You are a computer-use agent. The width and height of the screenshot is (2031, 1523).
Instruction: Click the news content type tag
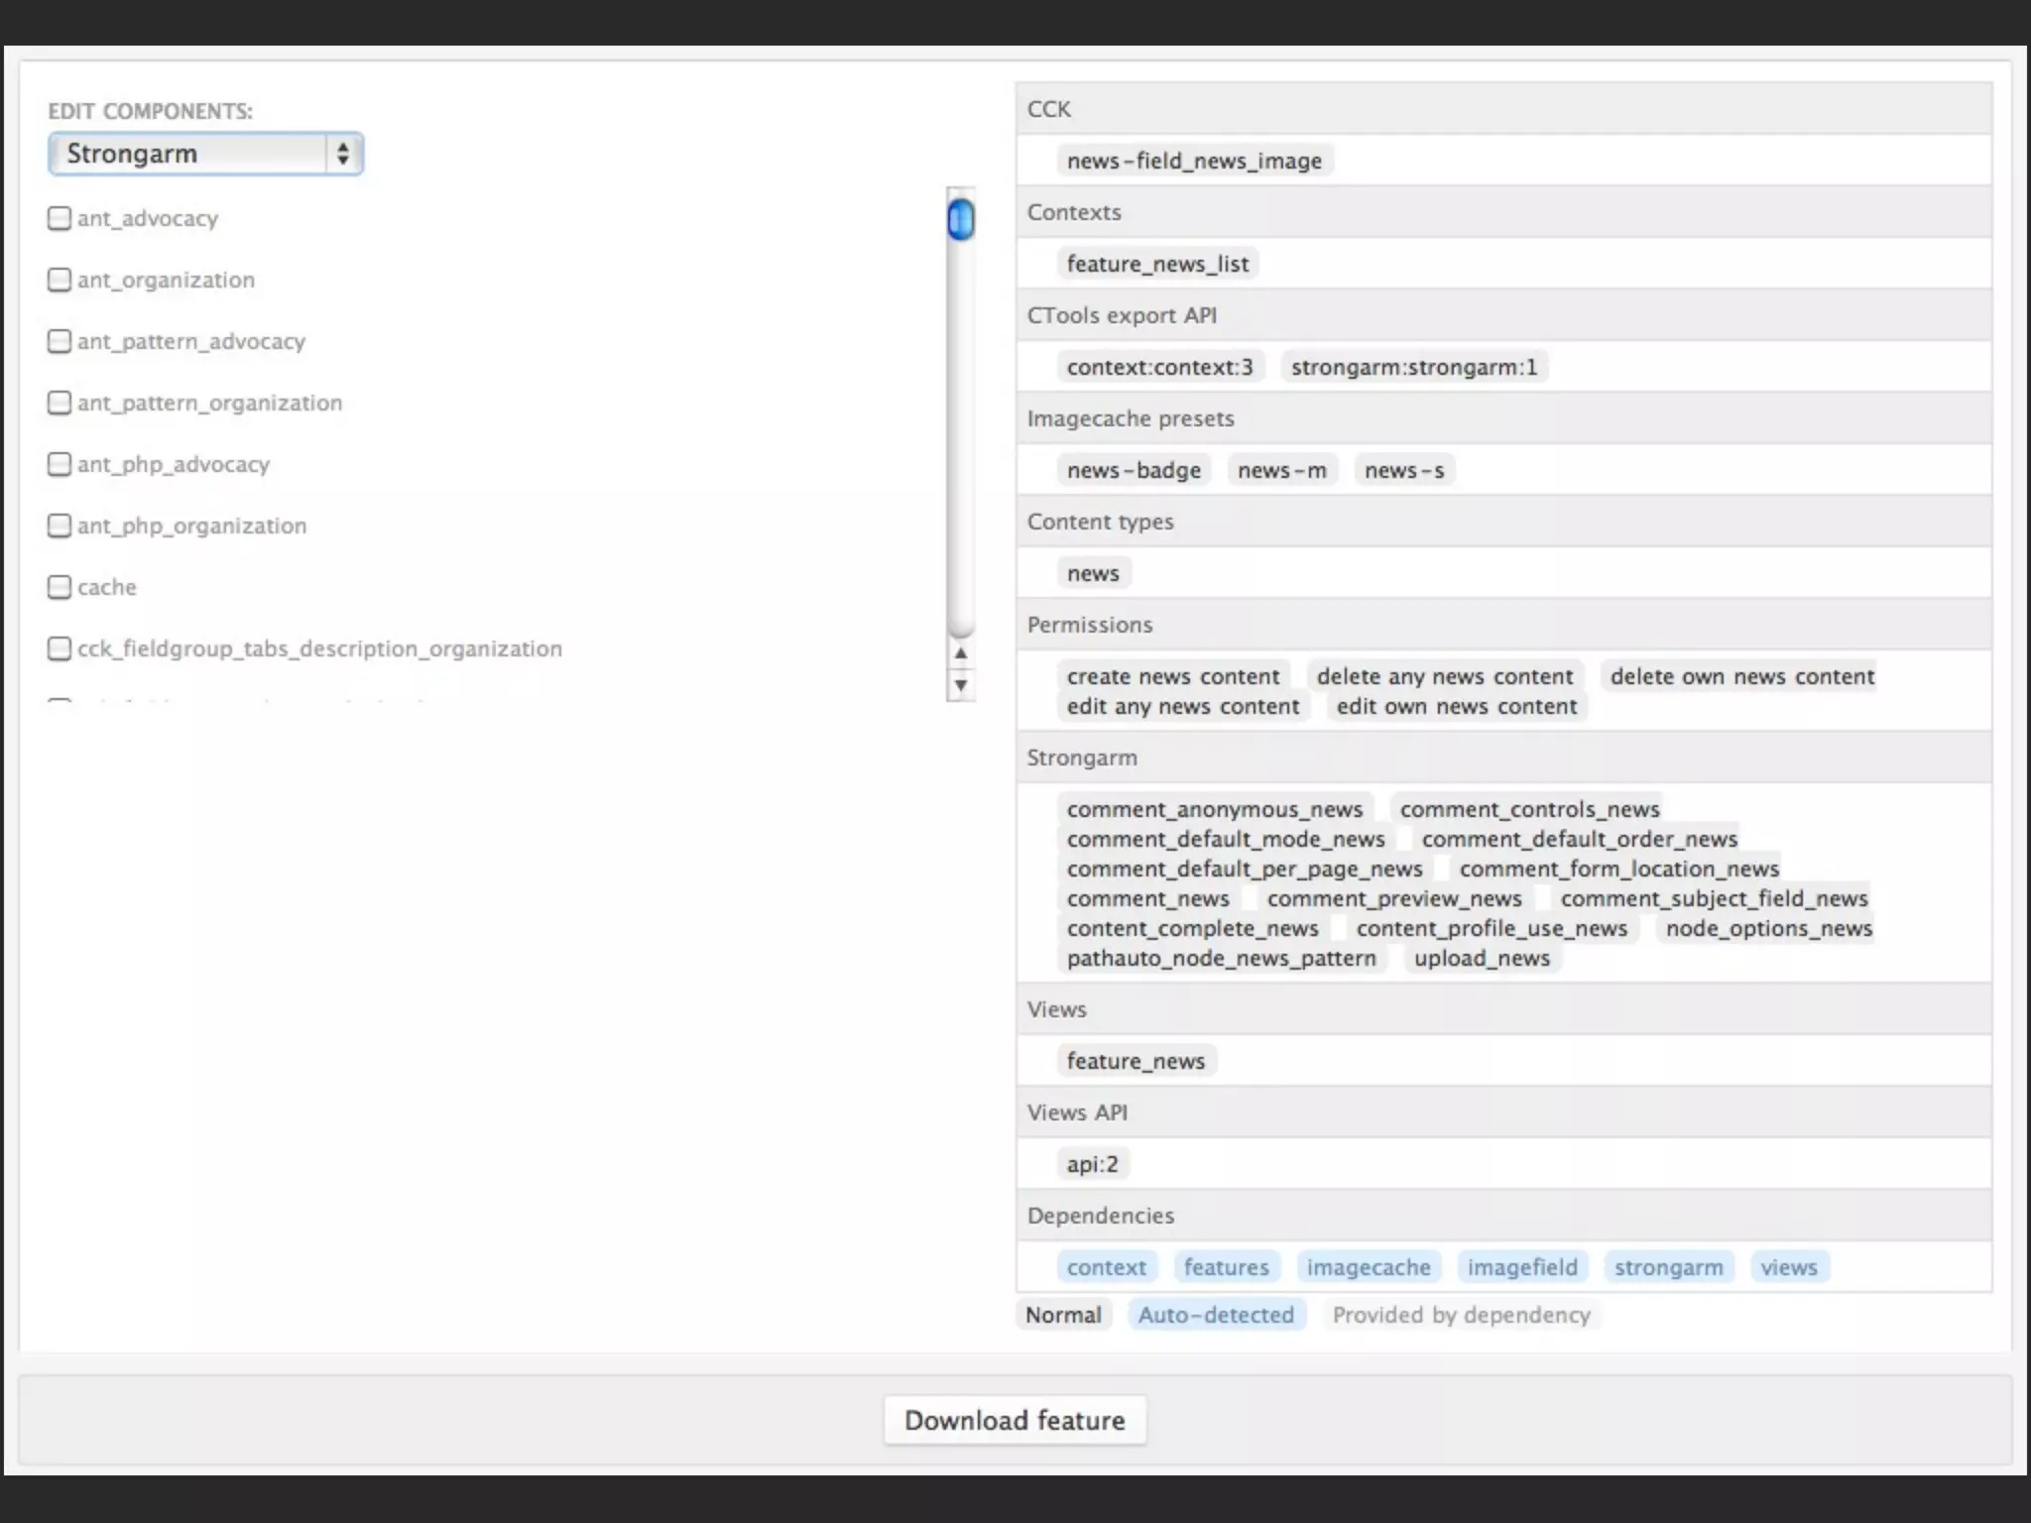(1093, 573)
